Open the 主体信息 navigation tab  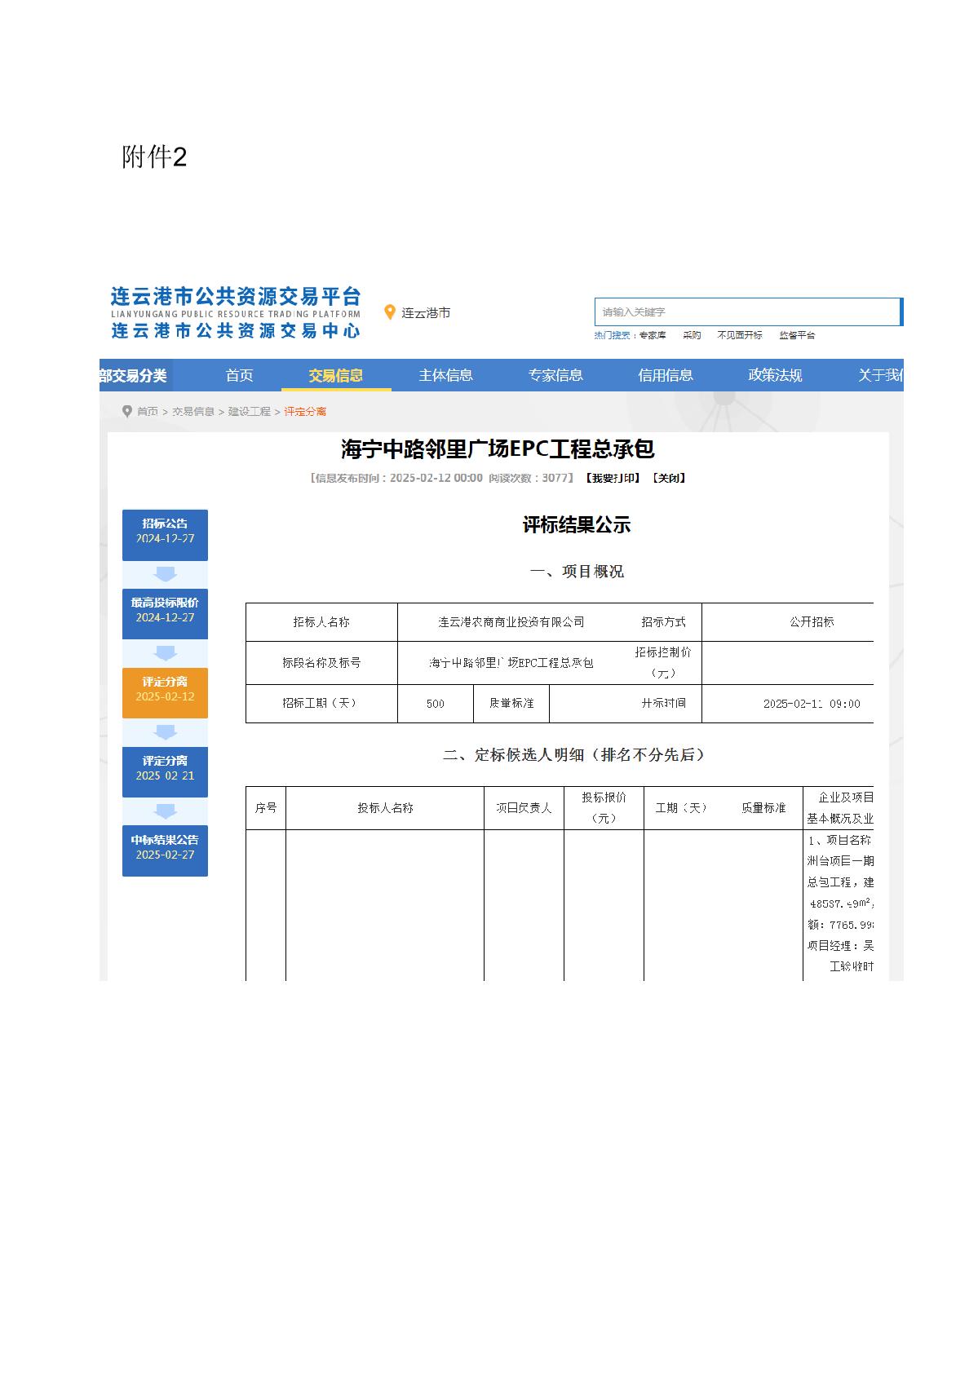[x=446, y=375]
